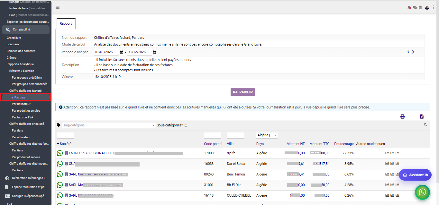Image resolution: width=439 pixels, height=205 pixels.
Task: Open the Tag/catégorie dropdown
Action: coord(109,125)
